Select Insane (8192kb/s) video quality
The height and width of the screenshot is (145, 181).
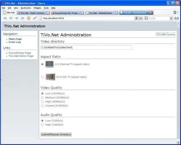42,105
